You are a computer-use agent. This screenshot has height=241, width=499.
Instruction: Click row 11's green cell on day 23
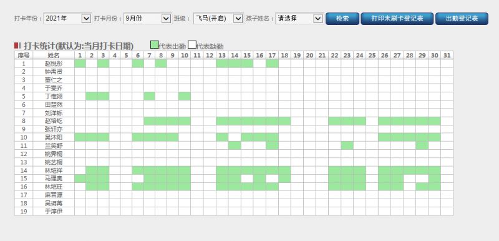pos(347,145)
